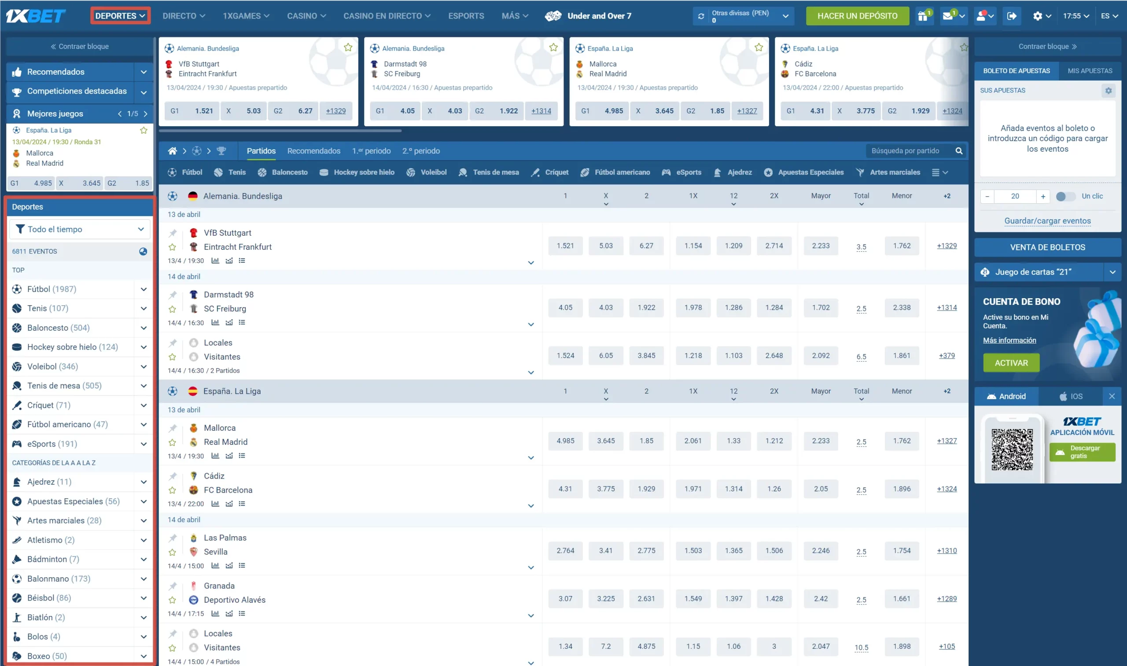Expand the Baloncesto (504) category
Image resolution: width=1127 pixels, height=666 pixels.
click(144, 328)
